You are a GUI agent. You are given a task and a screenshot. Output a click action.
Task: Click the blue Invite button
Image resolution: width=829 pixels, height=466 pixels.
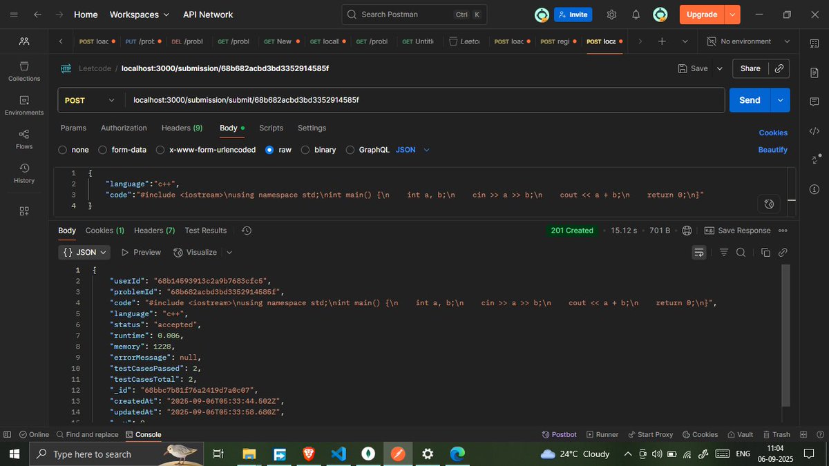pos(573,14)
